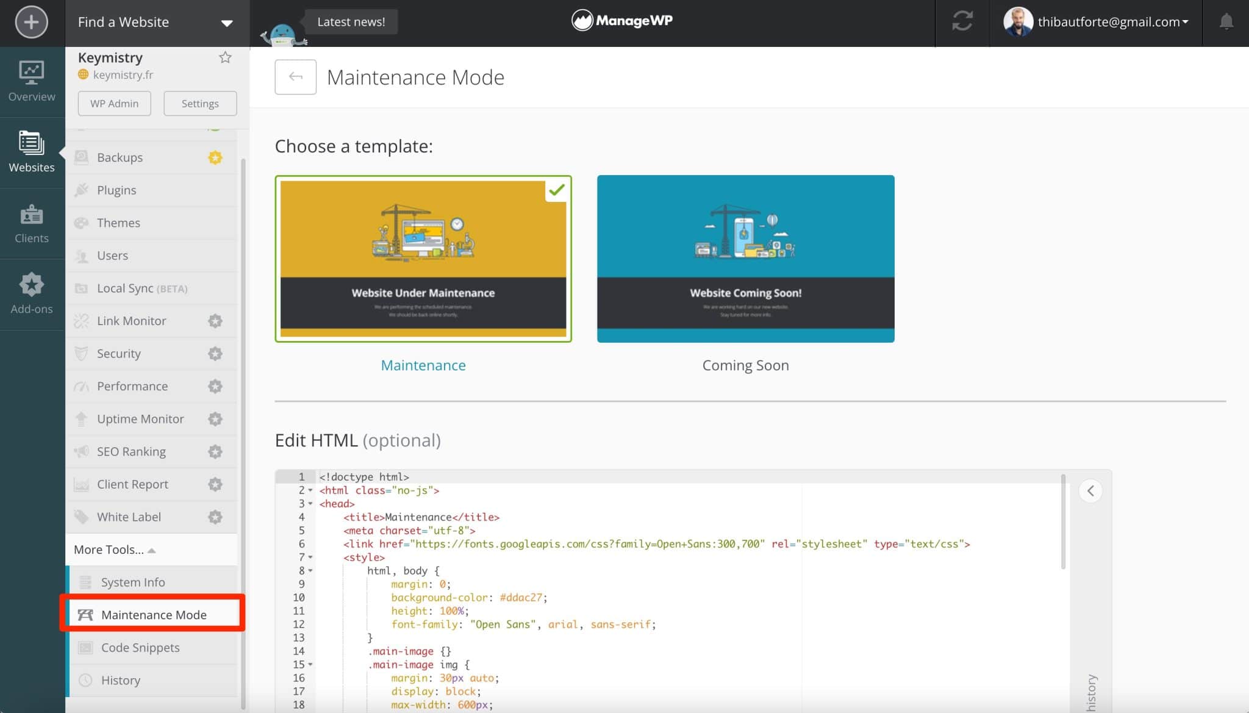Image resolution: width=1249 pixels, height=713 pixels.
Task: Open the notifications bell
Action: 1226,22
